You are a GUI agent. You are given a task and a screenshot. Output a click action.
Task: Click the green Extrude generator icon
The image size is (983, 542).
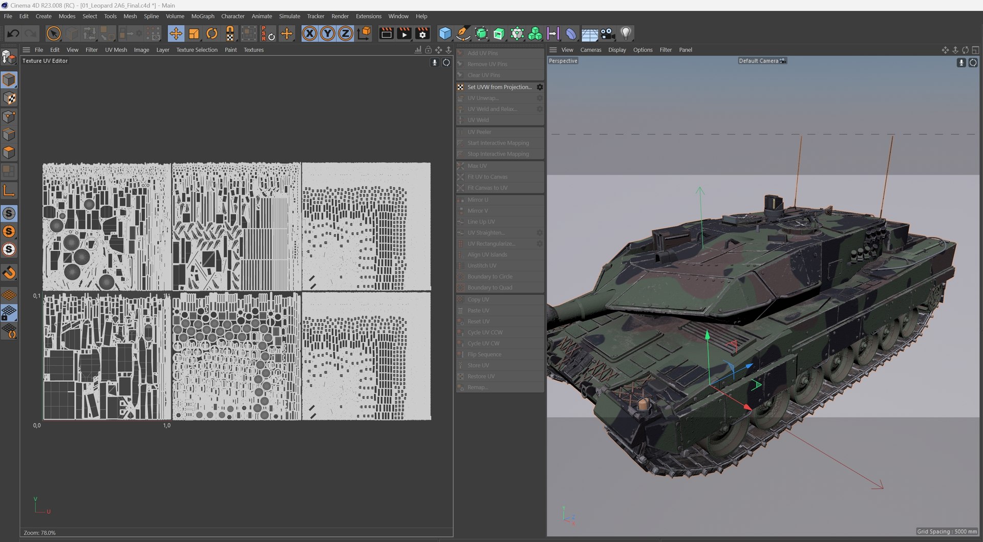point(499,34)
